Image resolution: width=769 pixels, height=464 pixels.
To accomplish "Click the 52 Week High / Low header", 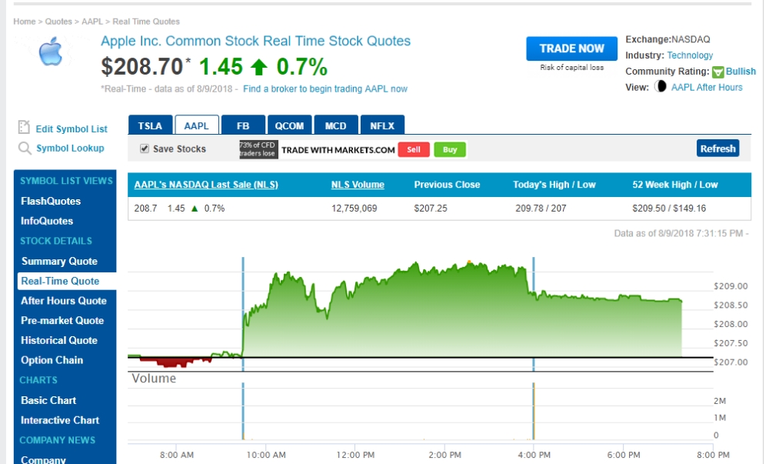I will (x=675, y=185).
